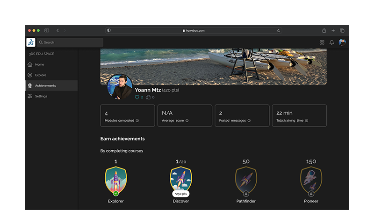Toggle the browser sidebar panel
Image resolution: width=374 pixels, height=210 pixels.
47,30
